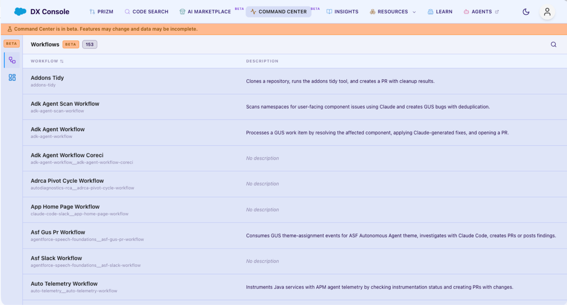Viewport: 567px width, 305px height.
Task: Open Auto Telemetry Workflow
Action: coord(295,287)
